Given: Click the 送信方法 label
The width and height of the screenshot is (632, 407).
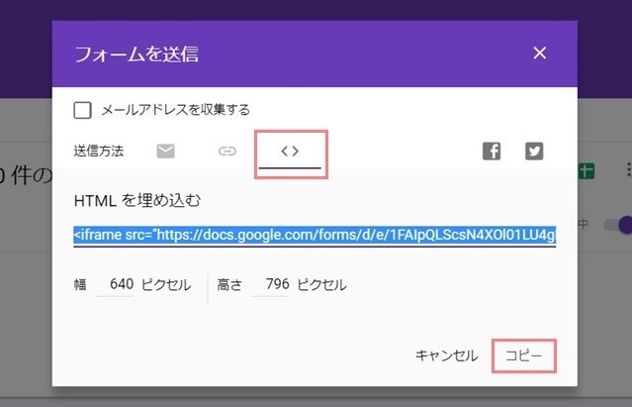Looking at the screenshot, I should tap(99, 152).
